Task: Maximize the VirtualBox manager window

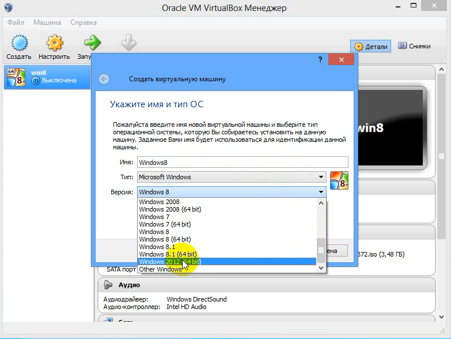Action: [x=414, y=5]
